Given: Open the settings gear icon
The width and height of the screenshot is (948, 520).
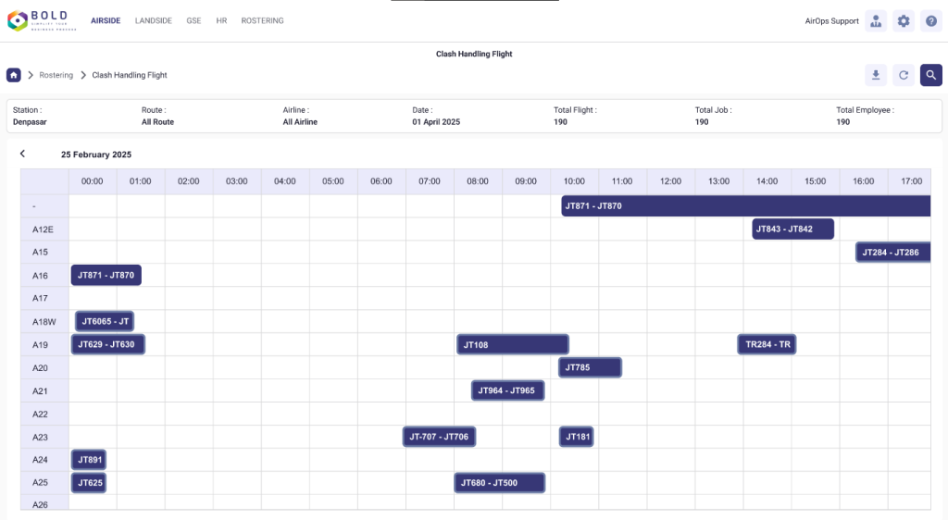Looking at the screenshot, I should pyautogui.click(x=904, y=21).
